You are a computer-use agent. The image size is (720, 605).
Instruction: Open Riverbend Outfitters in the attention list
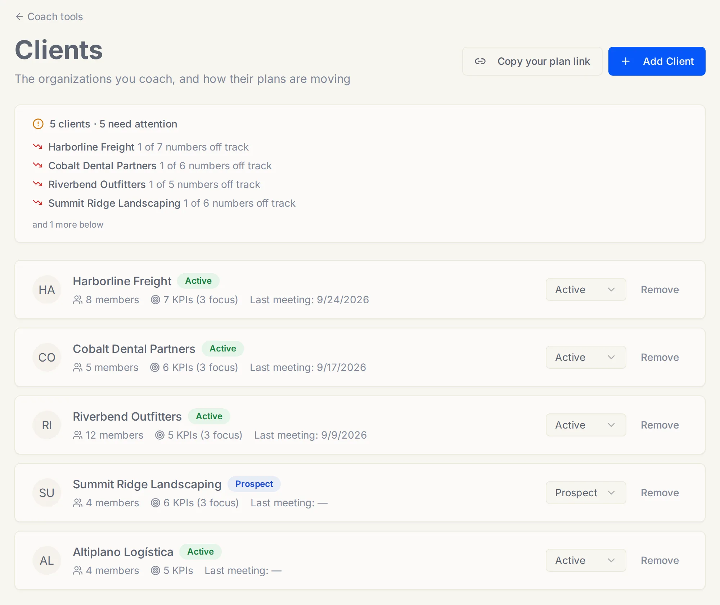97,184
